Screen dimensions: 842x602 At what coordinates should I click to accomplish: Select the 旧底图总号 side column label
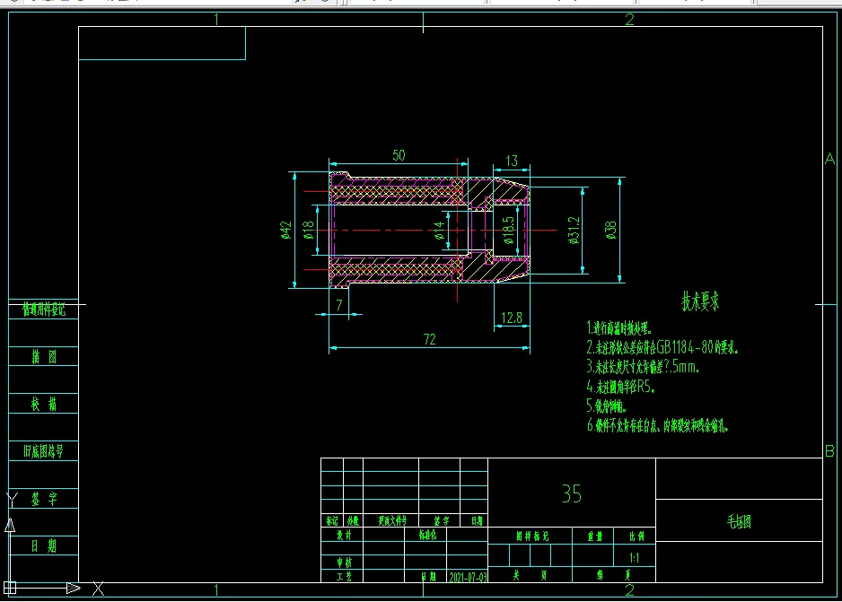[43, 451]
